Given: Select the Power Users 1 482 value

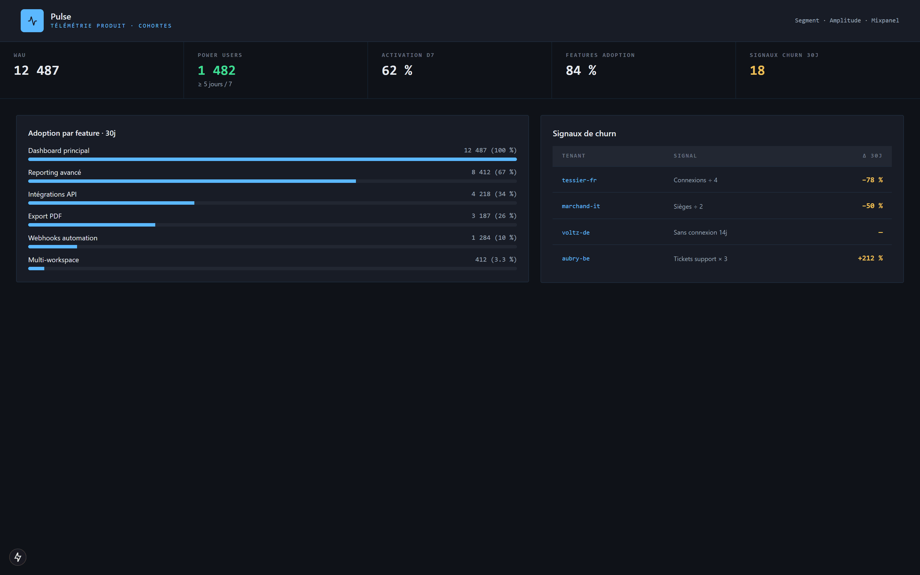Looking at the screenshot, I should pyautogui.click(x=216, y=70).
